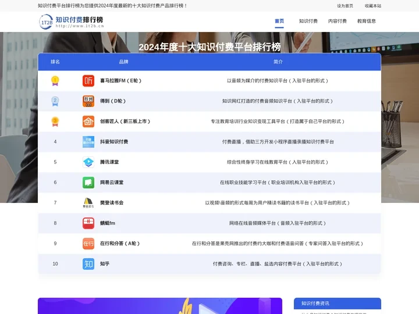Viewport: 419px width, 314px height.
Task: Click the 2024年度十大知识付费平台排行榜 heading
Action: click(210, 47)
